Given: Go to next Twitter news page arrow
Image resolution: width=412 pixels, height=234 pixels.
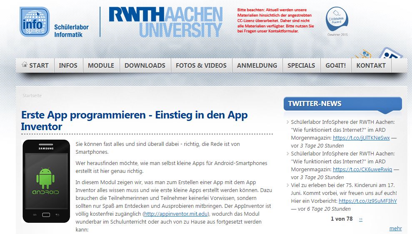Looking at the screenshot, I should click(x=361, y=219).
